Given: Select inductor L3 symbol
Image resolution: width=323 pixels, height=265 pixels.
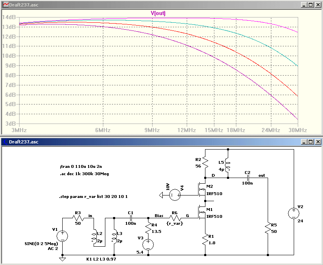Looking at the screenshot, I should click(114, 237).
